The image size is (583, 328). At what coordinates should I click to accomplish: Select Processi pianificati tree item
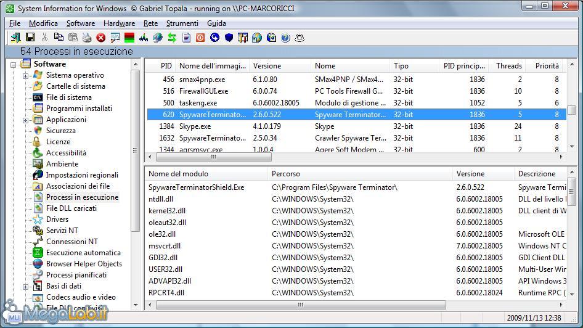click(x=76, y=275)
